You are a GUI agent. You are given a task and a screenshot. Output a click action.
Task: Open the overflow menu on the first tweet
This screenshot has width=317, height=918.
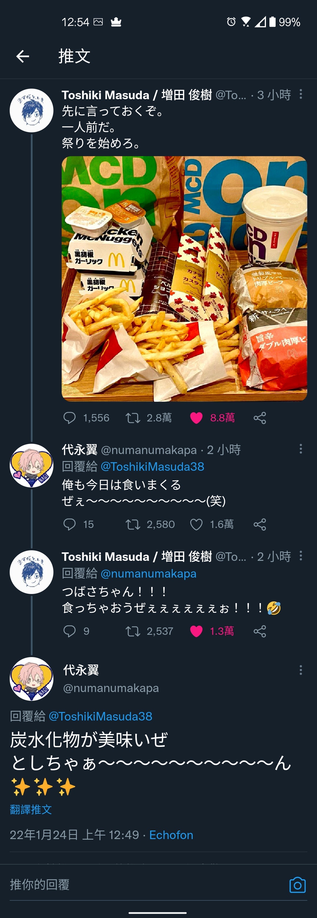(301, 94)
